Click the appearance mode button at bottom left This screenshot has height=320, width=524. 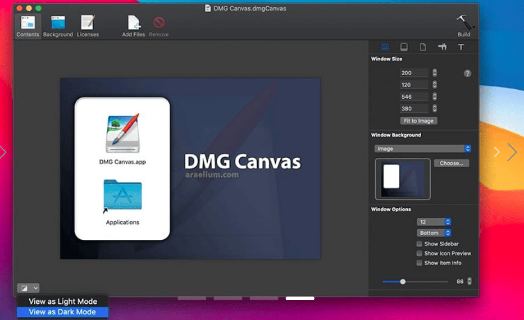pos(28,288)
